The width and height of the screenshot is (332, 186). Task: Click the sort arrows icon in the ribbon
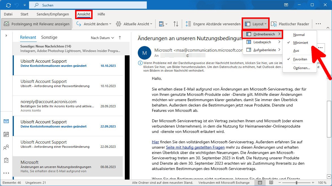[175, 24]
